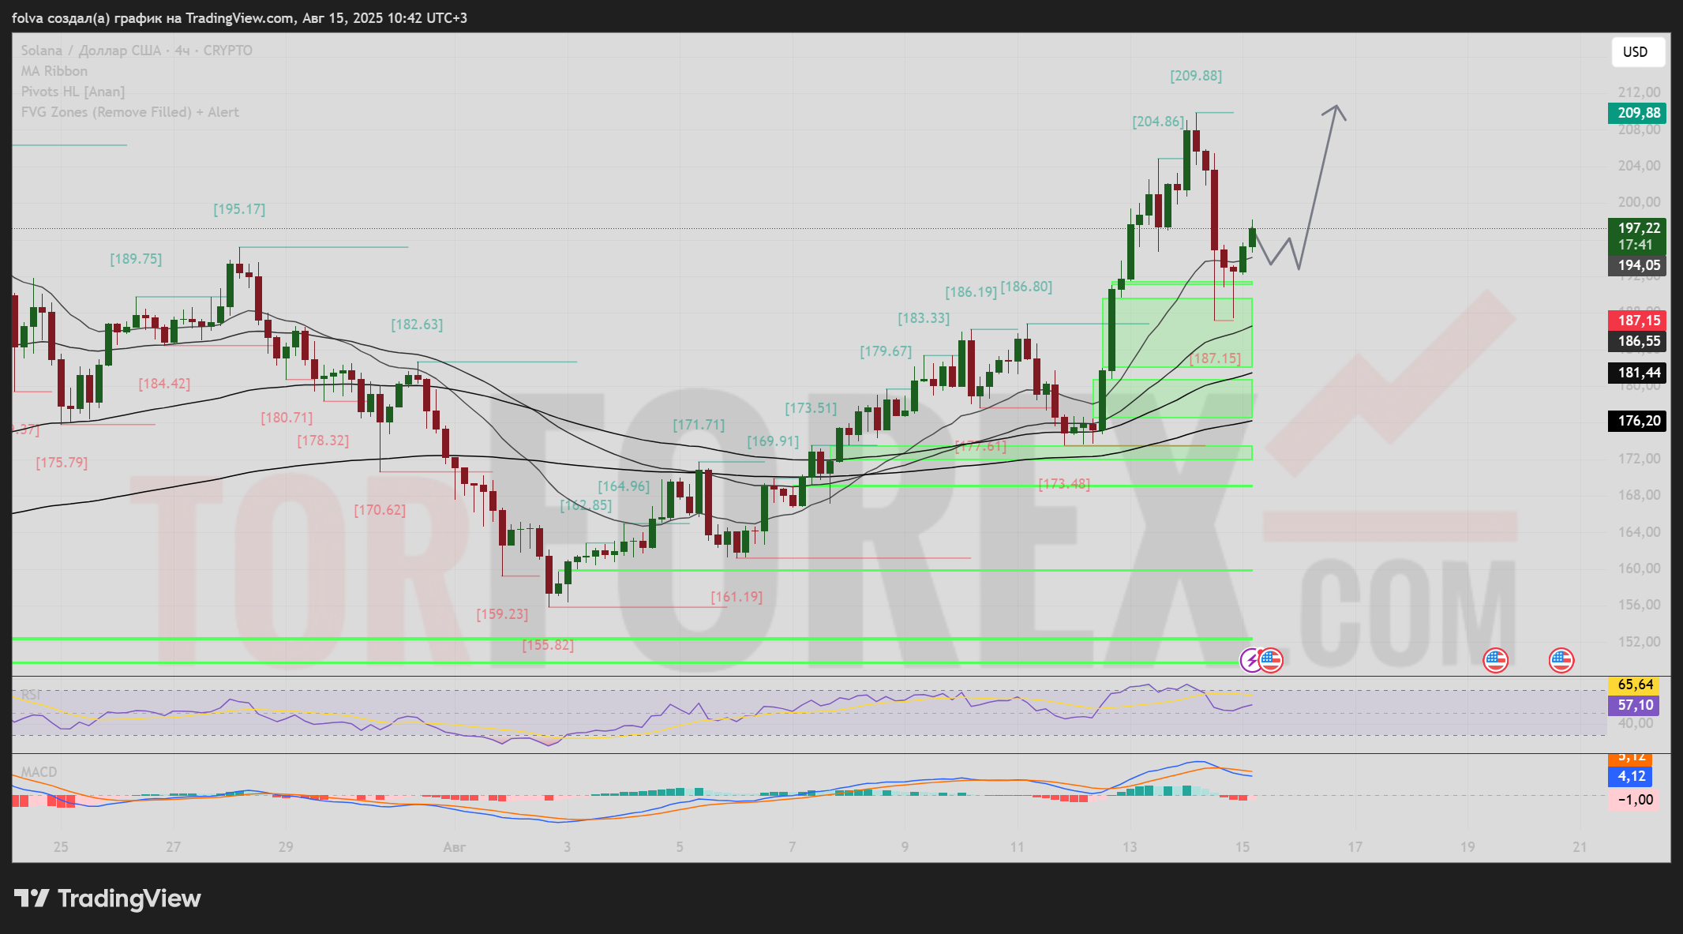Viewport: 1683px width, 934px height.
Task: Click the purple 57,10 RSI value label
Action: tap(1633, 705)
